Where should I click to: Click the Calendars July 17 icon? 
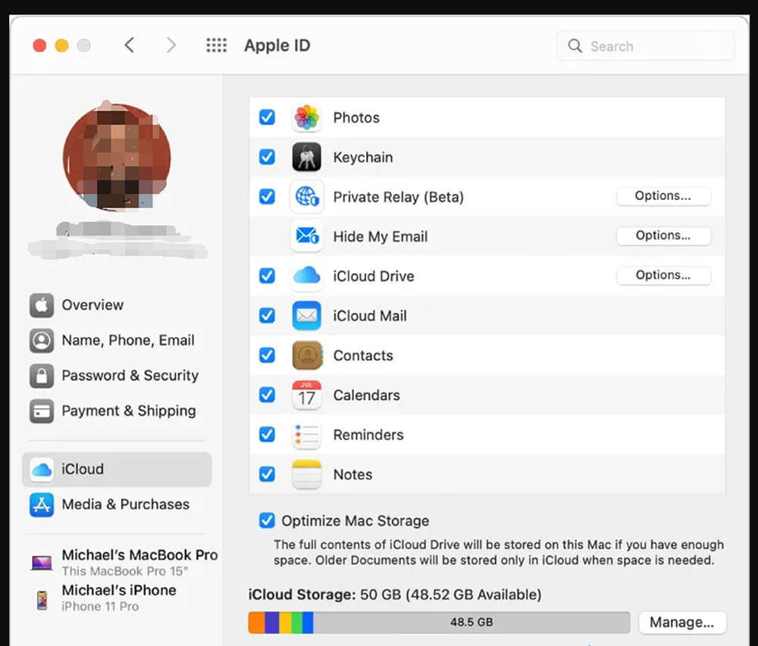(306, 395)
